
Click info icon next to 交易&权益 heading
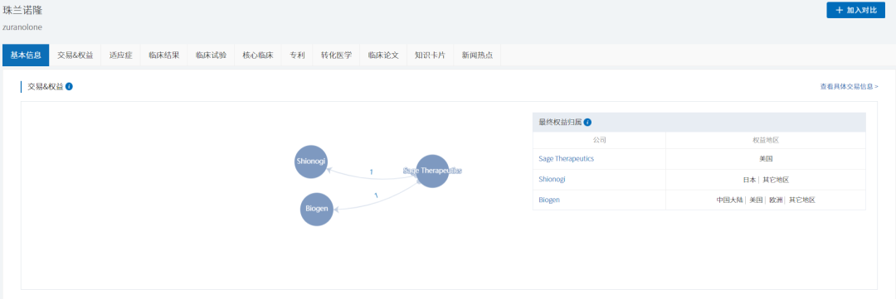coord(69,87)
